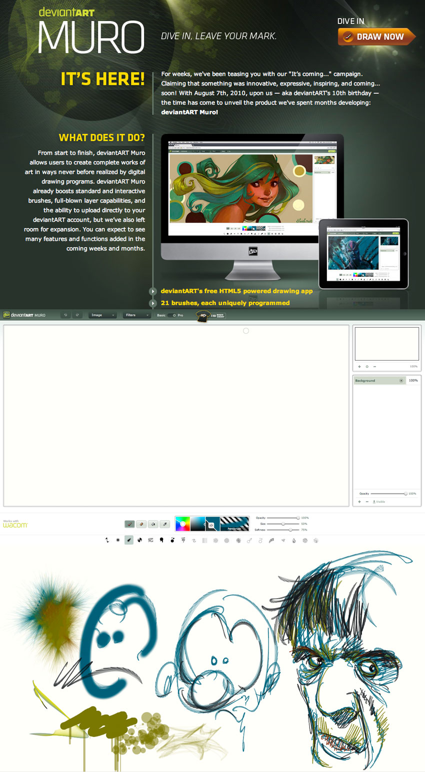Choose the highlighted Paintbrush brush icon

[x=129, y=540]
